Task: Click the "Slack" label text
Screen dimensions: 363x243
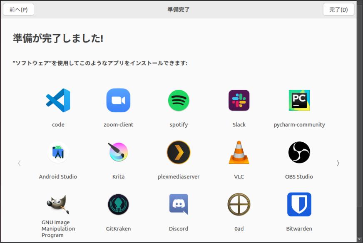Action: pyautogui.click(x=239, y=124)
